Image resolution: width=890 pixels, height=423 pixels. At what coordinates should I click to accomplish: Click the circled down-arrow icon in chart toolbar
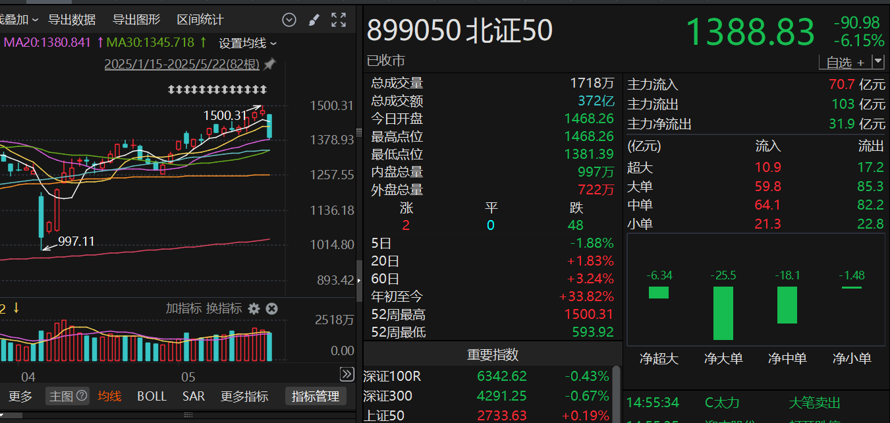289,20
